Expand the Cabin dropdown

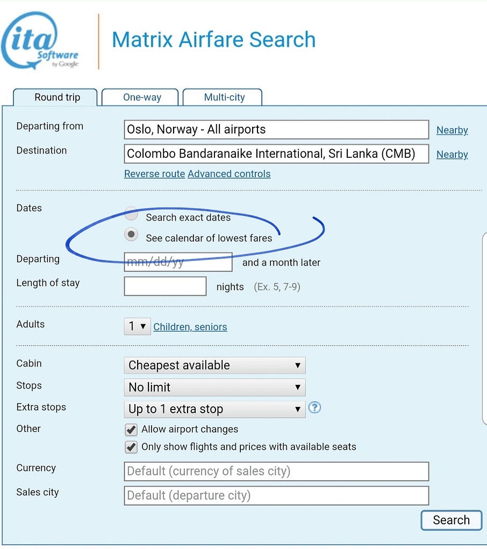pos(214,365)
